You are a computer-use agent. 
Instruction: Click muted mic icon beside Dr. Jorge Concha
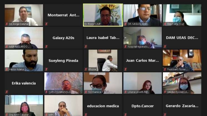7,24
